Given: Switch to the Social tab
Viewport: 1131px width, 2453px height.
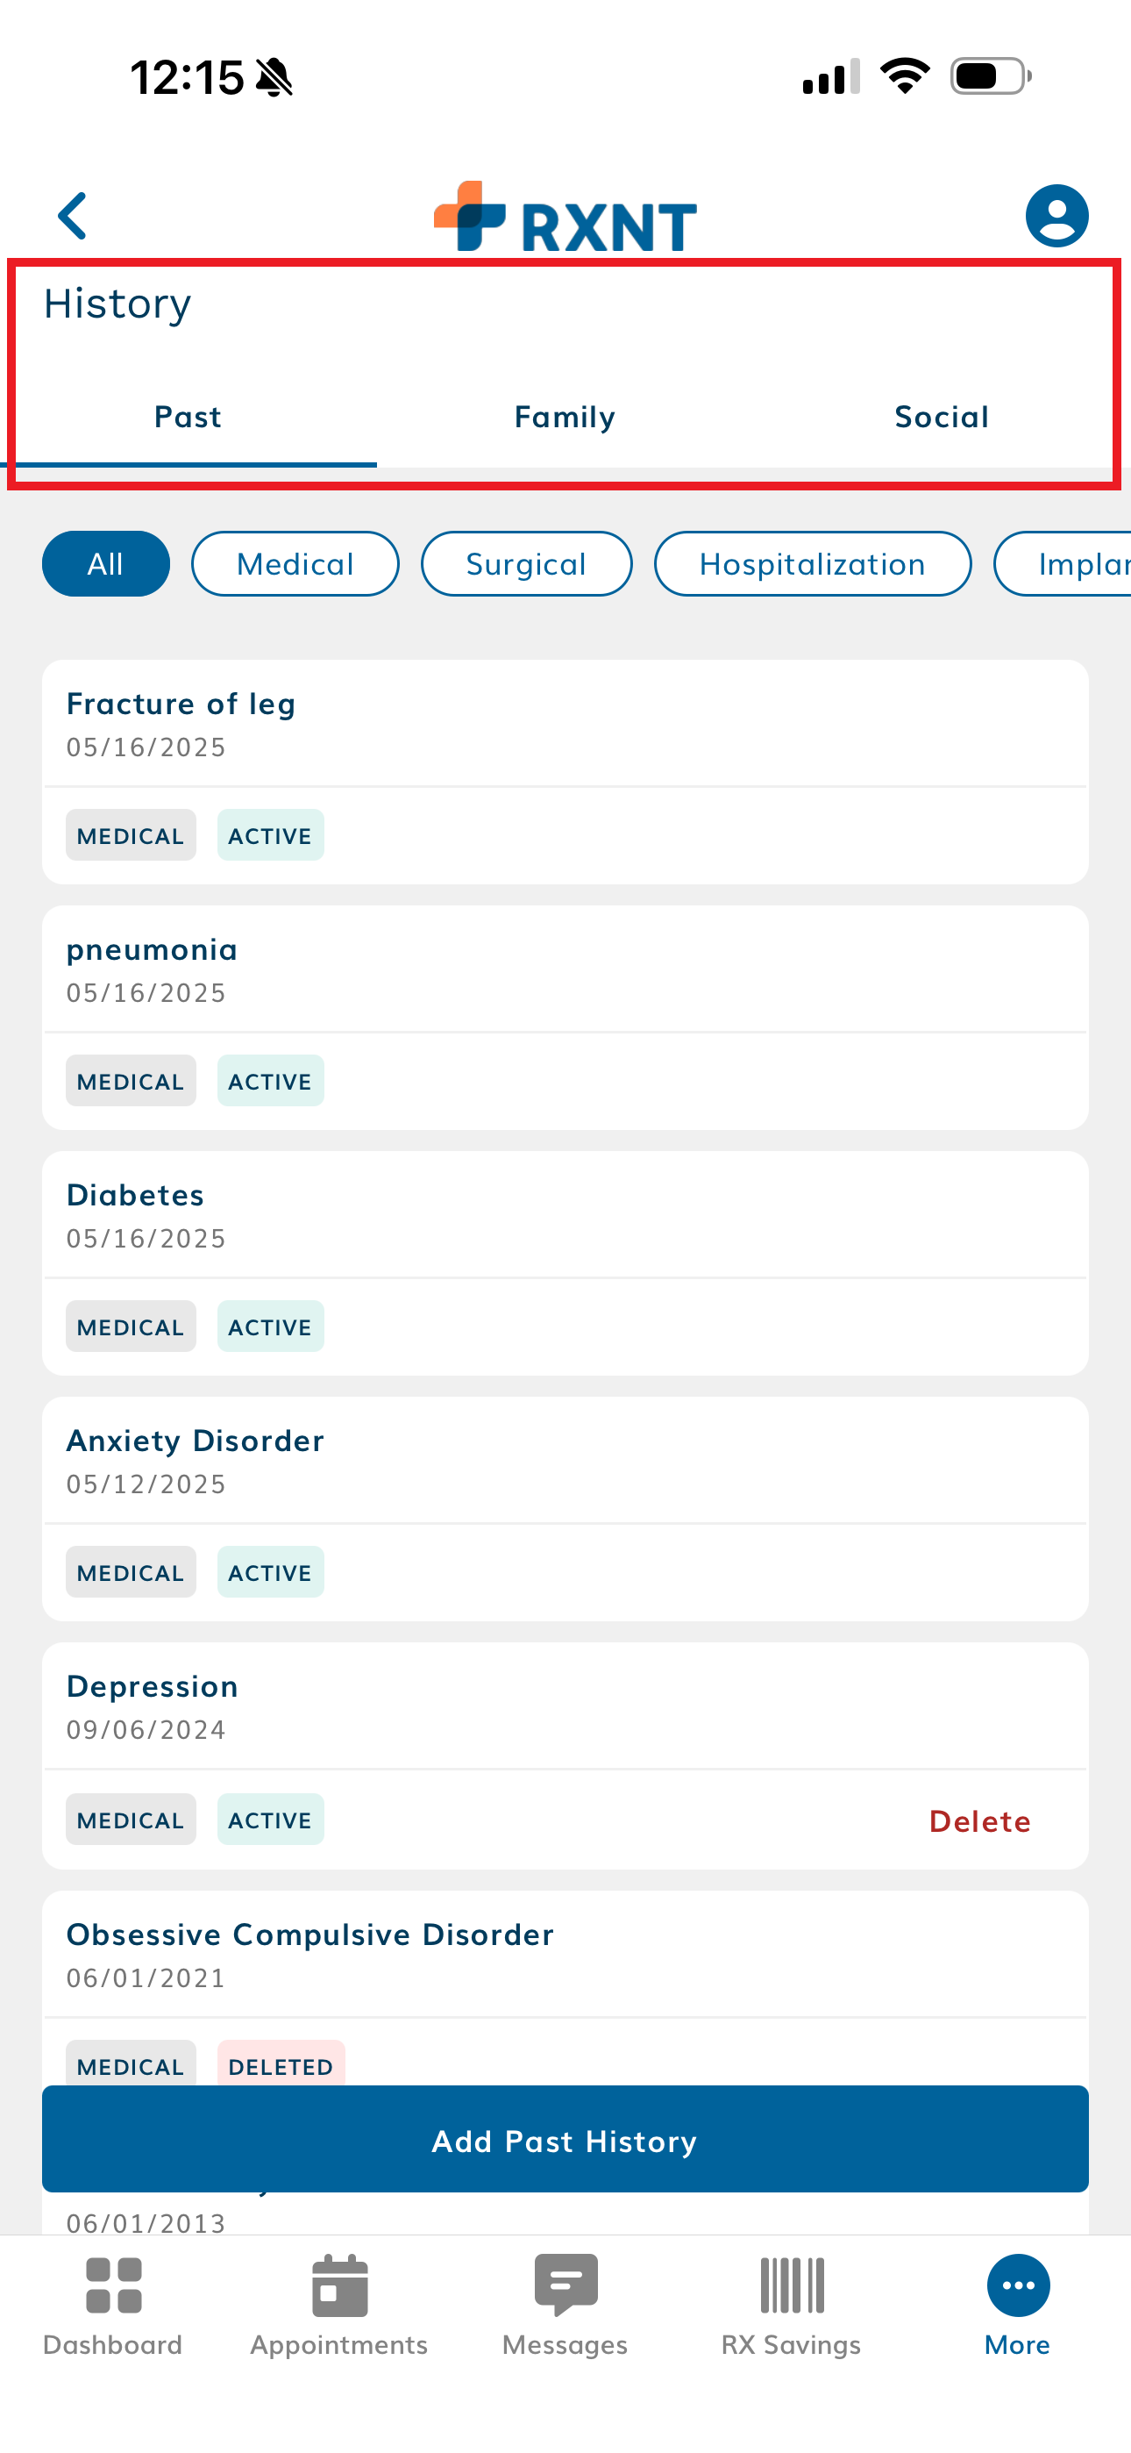Looking at the screenshot, I should (942, 417).
